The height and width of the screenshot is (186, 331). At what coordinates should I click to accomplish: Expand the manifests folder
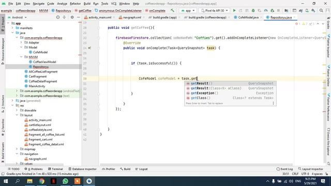click(12, 28)
